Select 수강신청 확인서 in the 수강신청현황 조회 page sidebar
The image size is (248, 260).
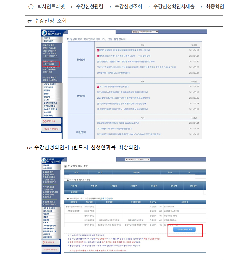[49, 202]
